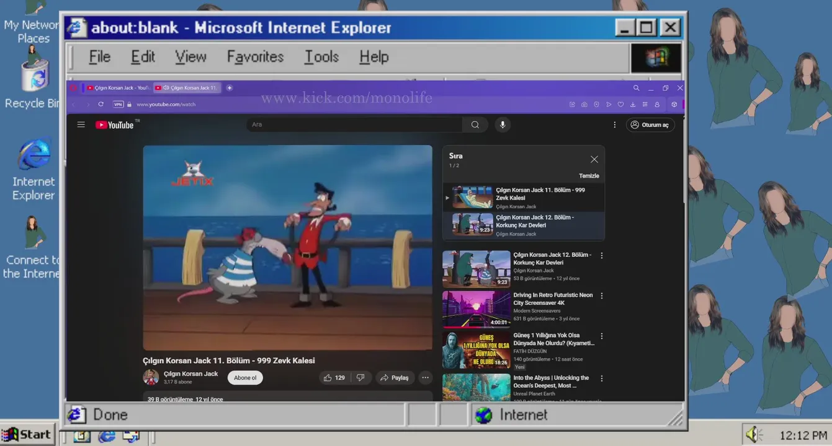
Task: Select Connect to the Internet desktop icon
Action: pyautogui.click(x=31, y=248)
